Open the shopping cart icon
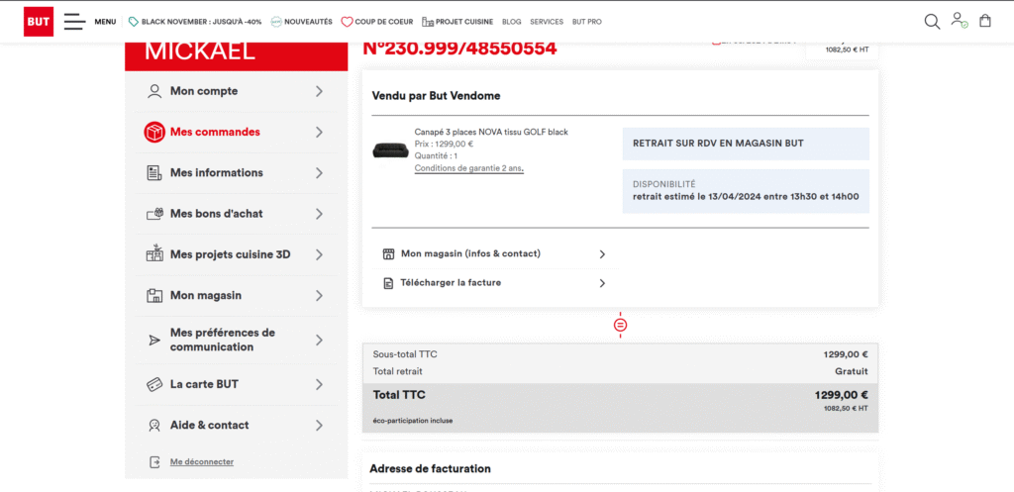This screenshot has width=1014, height=492. (984, 21)
